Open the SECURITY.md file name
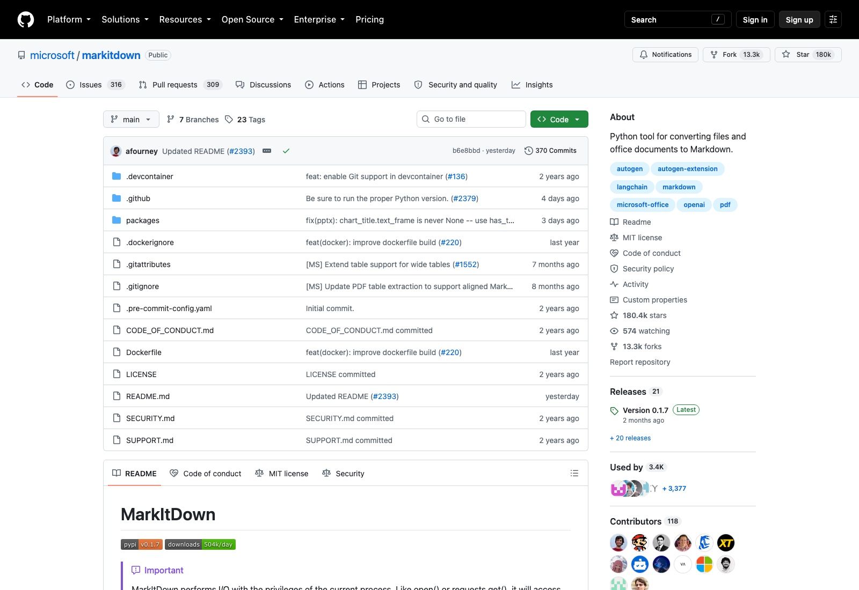This screenshot has width=859, height=590. coord(150,418)
